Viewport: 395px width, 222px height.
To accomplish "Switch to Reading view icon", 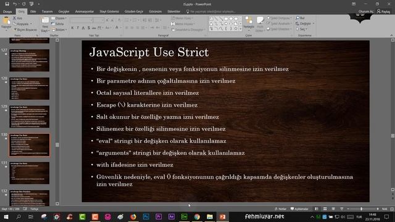I will (x=333, y=209).
